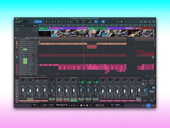This screenshot has width=170, height=128.
Task: Select the Arrow tool in the toolbar
Action: click(x=37, y=22)
